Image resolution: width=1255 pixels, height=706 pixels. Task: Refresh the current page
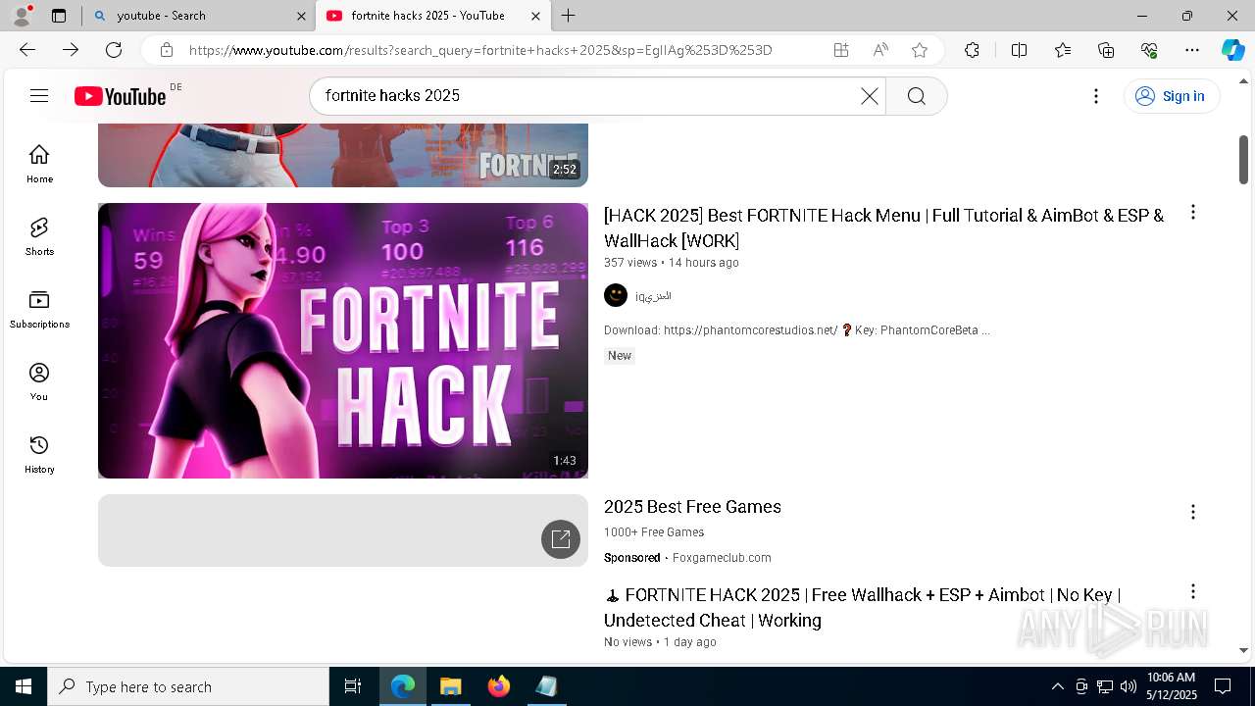click(114, 50)
